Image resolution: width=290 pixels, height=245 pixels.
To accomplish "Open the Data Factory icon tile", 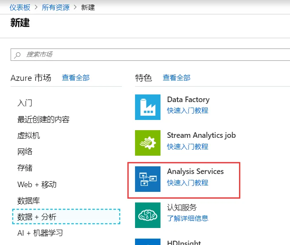I will tap(148, 107).
